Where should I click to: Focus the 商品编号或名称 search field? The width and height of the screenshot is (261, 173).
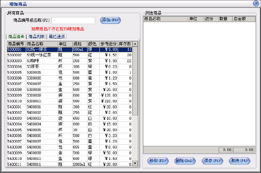tap(73, 20)
